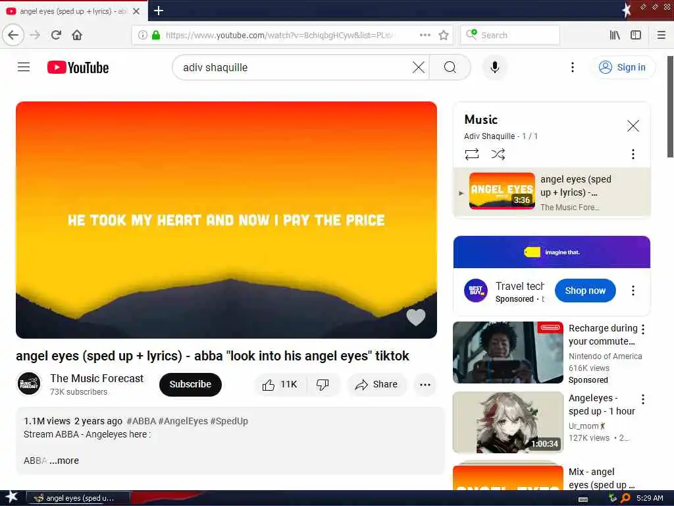Open Travel tech ad options menu
Image resolution: width=674 pixels, height=506 pixels.
tap(633, 291)
